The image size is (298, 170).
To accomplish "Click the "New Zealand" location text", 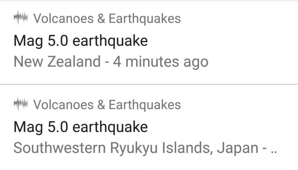I will click(57, 62).
